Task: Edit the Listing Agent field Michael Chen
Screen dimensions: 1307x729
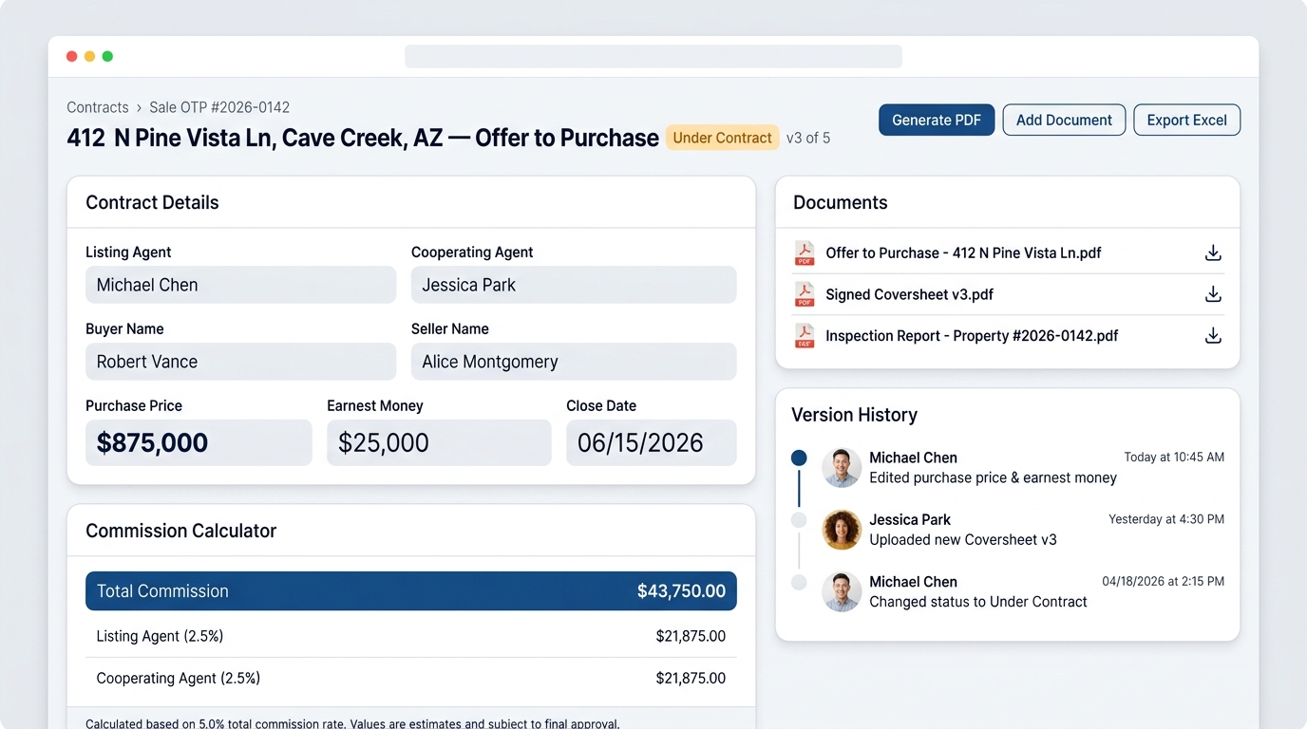Action: tap(241, 285)
